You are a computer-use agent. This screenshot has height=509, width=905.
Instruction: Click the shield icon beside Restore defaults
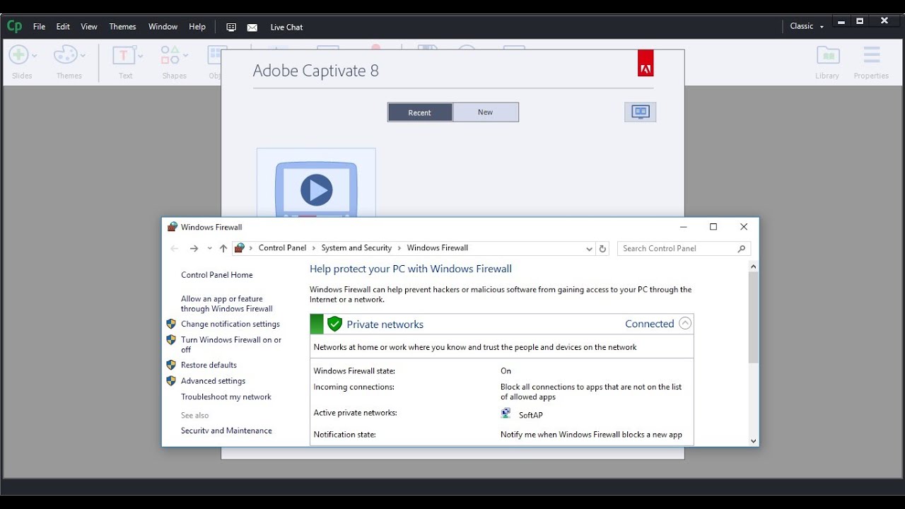171,365
